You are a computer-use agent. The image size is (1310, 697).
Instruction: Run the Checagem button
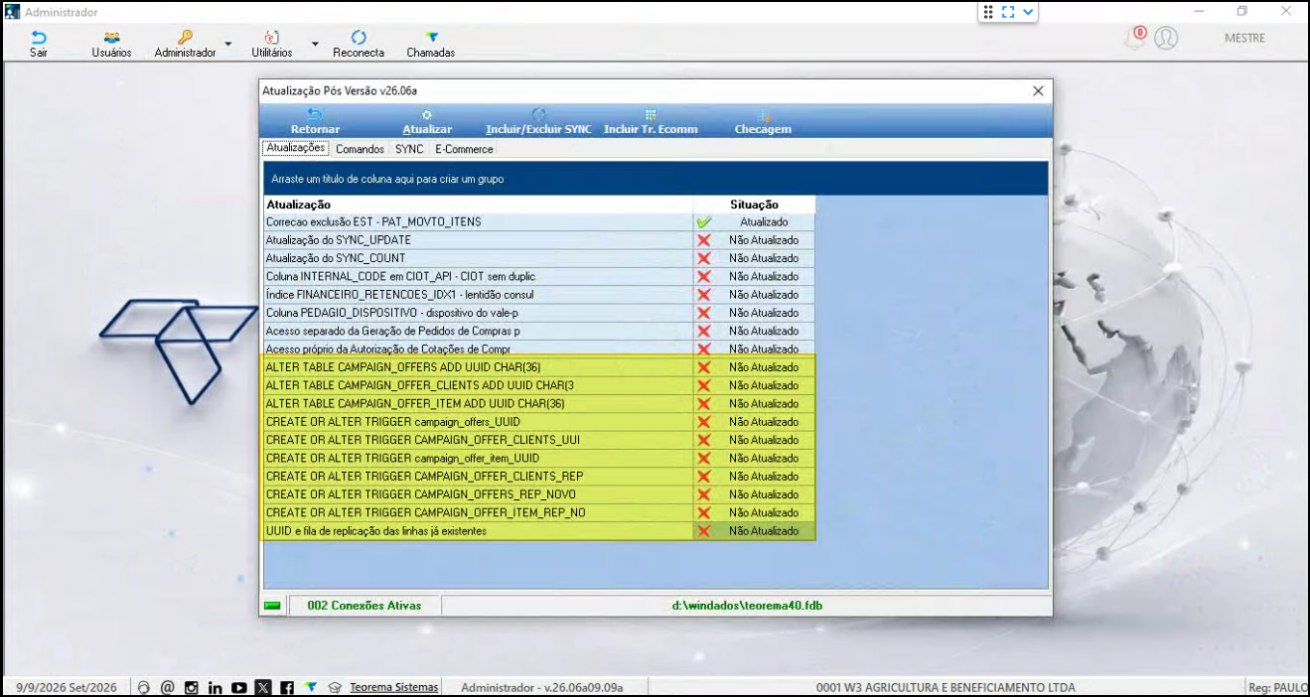pyautogui.click(x=763, y=121)
